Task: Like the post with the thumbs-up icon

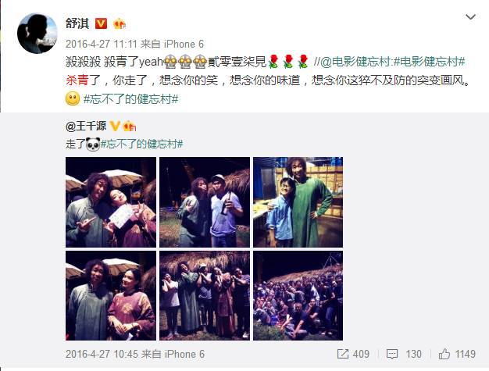Action: point(444,354)
